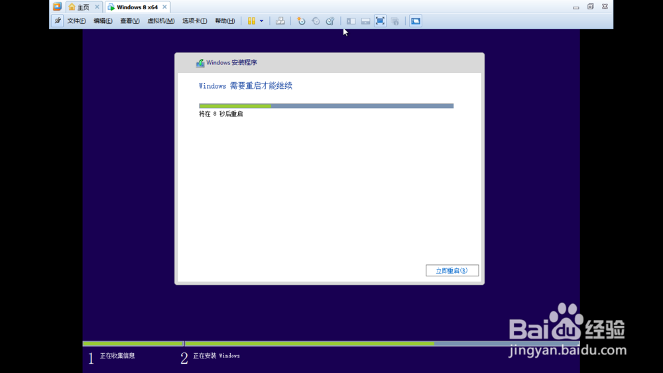Click the 正在收集信息 progress bar
This screenshot has height=373, width=663.
pos(133,344)
